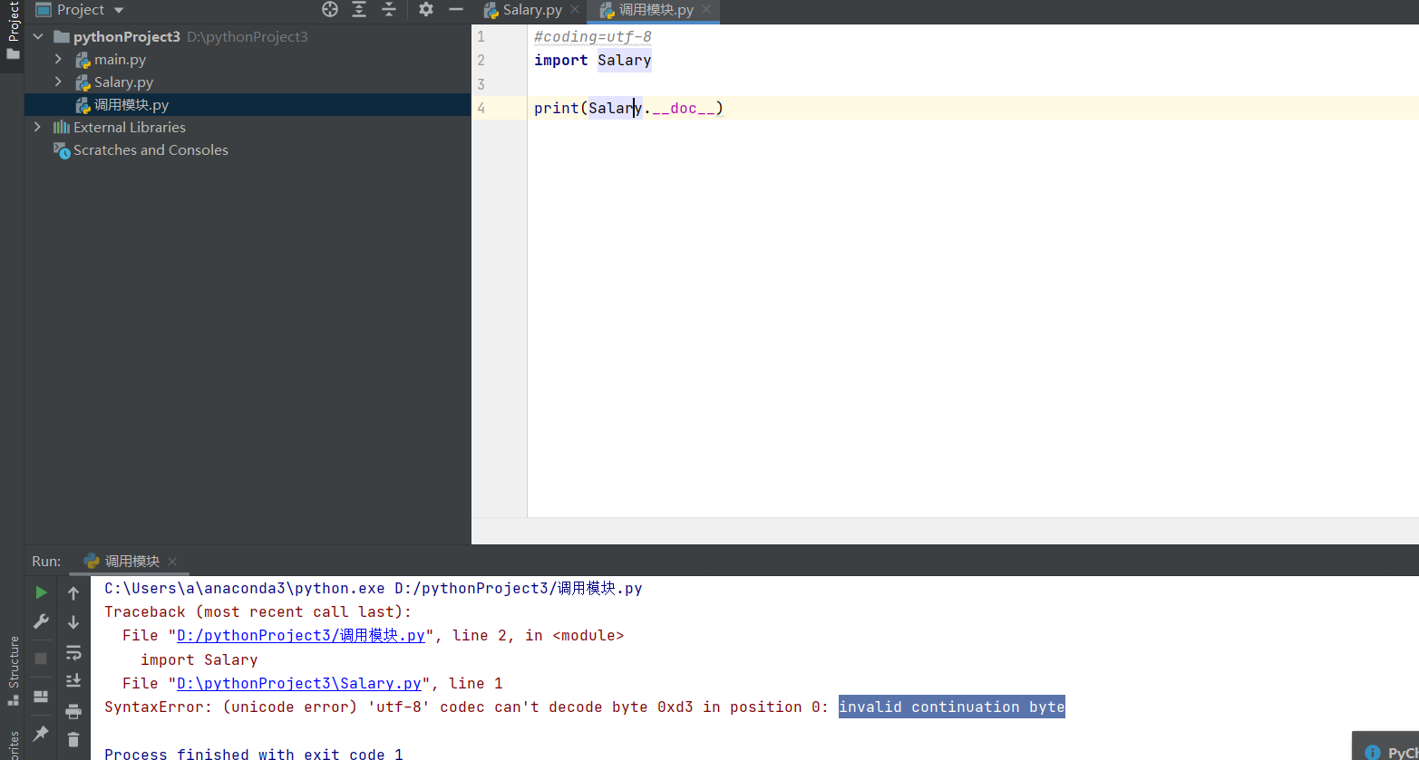Close the Salary.py editor tab
Viewport: 1419px width, 760px height.
[575, 10]
